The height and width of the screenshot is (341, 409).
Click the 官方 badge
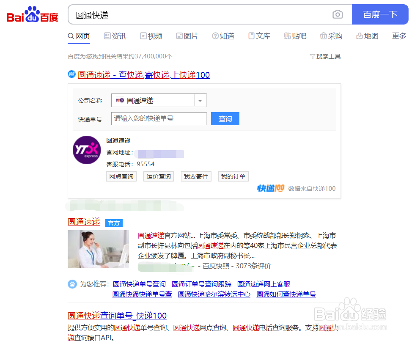[x=114, y=223]
